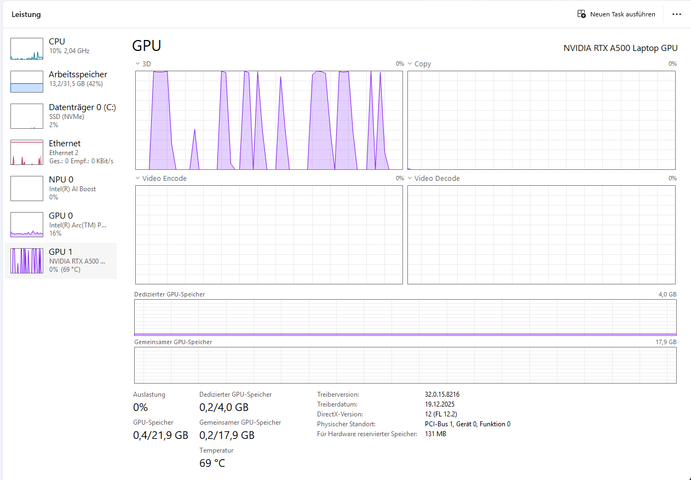Click the Ethernet graph thumbnail
Image resolution: width=691 pixels, height=480 pixels.
tap(27, 152)
